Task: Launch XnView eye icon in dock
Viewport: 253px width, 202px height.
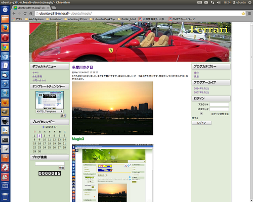Action: (5, 103)
